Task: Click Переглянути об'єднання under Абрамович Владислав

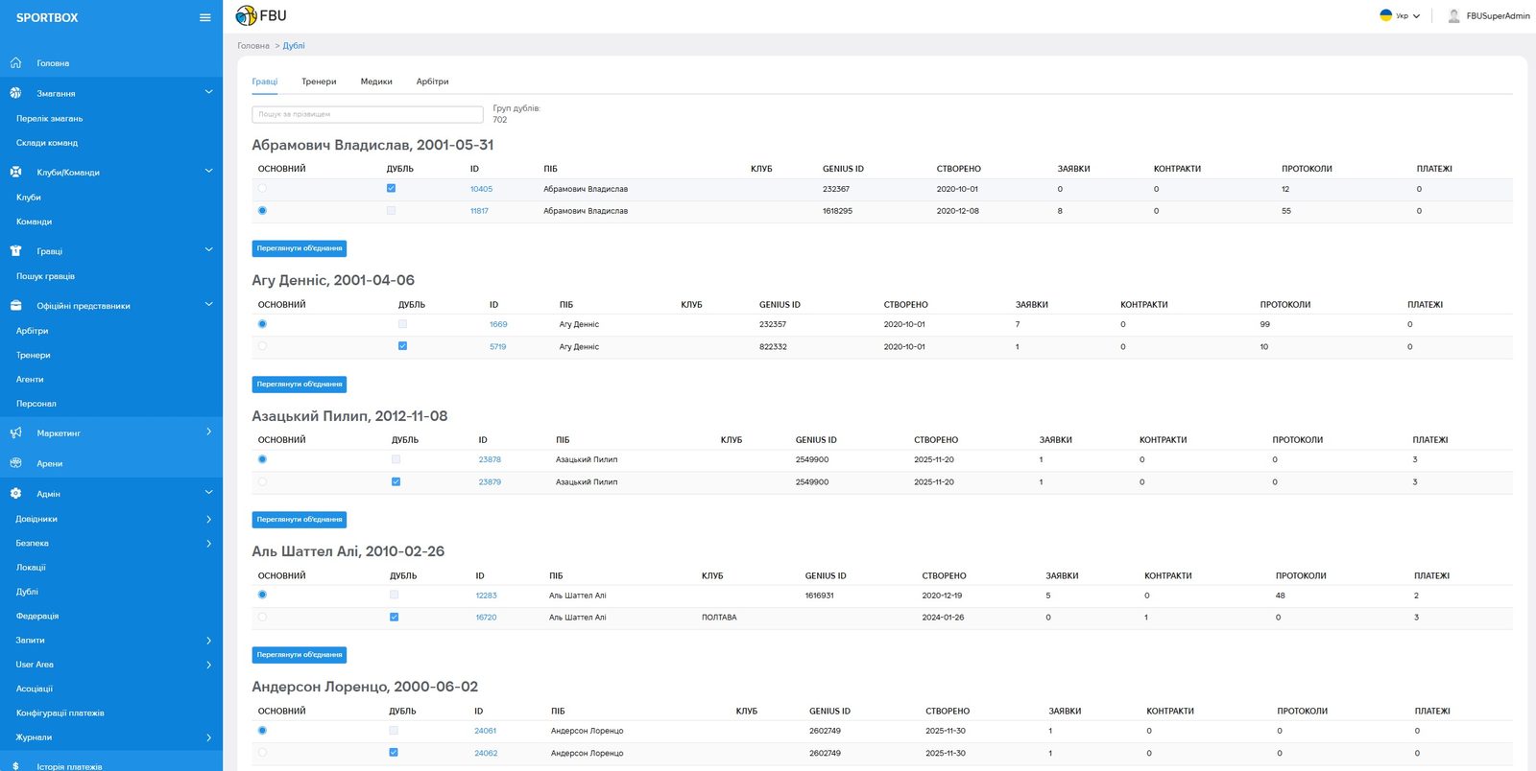Action: pyautogui.click(x=300, y=248)
